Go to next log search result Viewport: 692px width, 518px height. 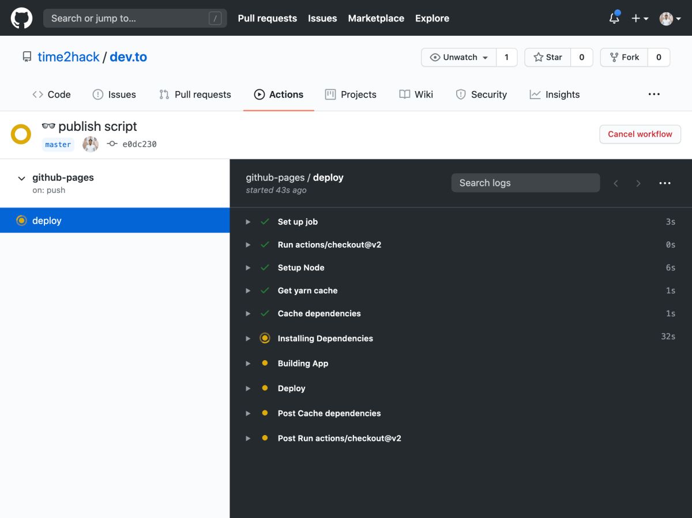click(638, 183)
